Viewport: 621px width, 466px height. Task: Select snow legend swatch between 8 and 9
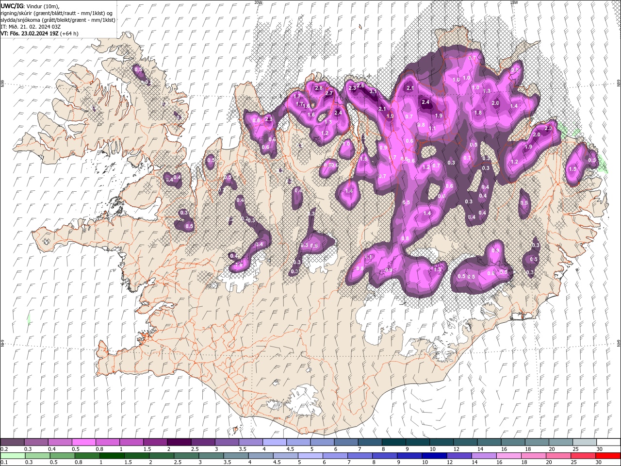click(393, 442)
